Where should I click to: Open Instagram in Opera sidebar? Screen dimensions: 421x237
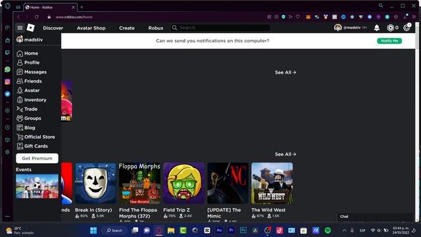pyautogui.click(x=7, y=82)
